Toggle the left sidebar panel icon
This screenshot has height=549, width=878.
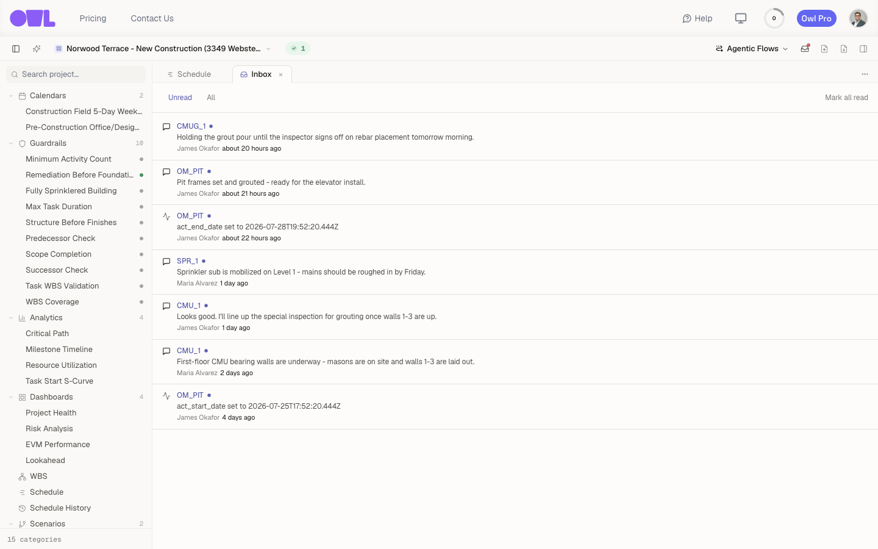point(16,49)
